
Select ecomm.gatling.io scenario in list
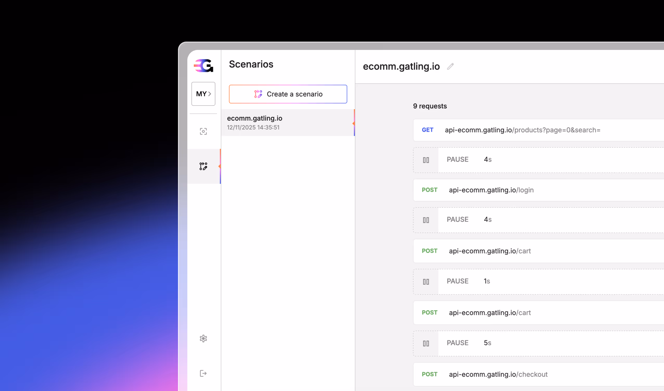point(288,122)
